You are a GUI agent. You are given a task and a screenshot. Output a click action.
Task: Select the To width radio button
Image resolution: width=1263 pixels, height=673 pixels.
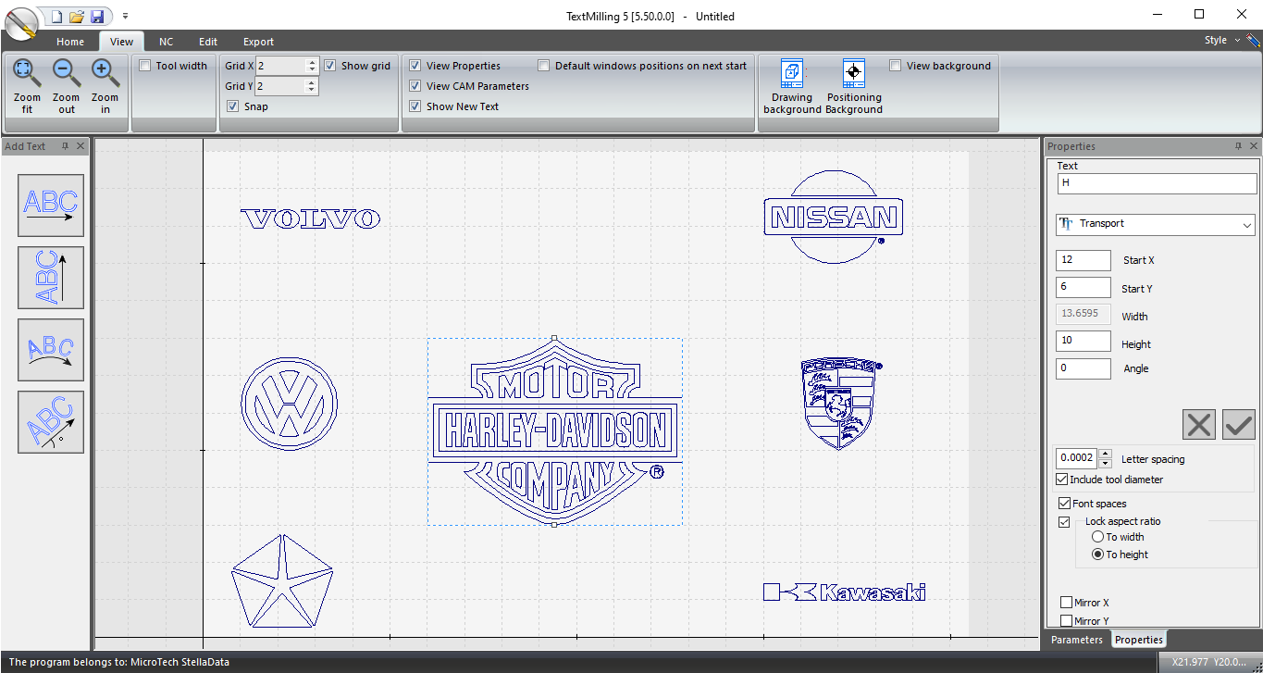click(x=1098, y=537)
